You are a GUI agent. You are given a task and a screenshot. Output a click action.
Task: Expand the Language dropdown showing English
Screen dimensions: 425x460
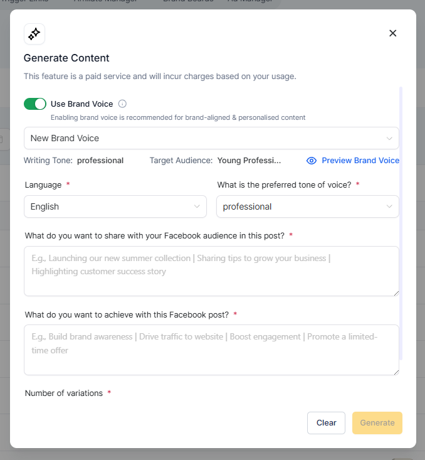point(115,206)
